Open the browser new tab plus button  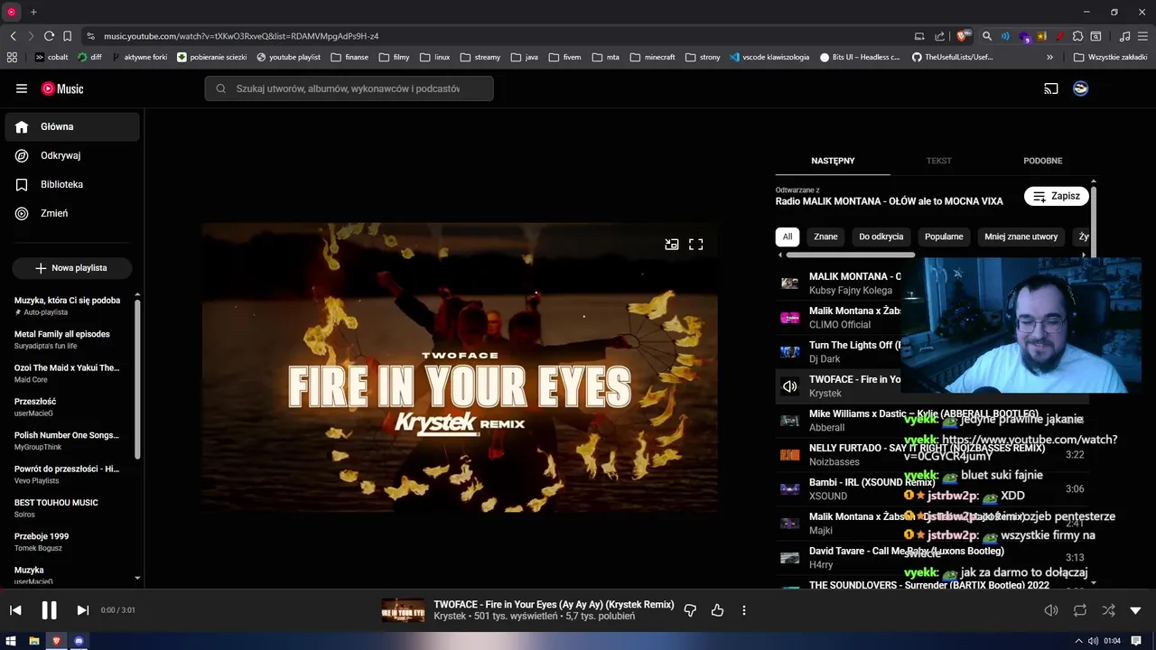point(33,12)
